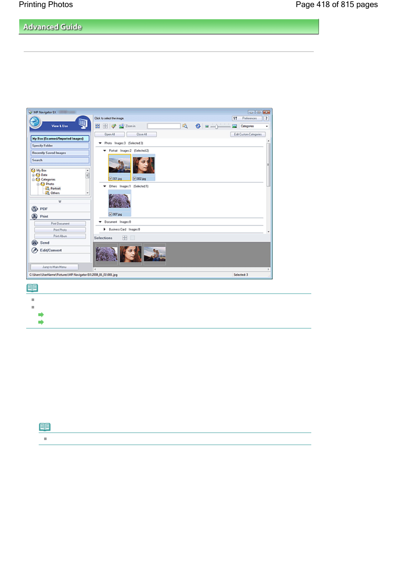Click the thumbnail size slider handle

tap(216, 126)
